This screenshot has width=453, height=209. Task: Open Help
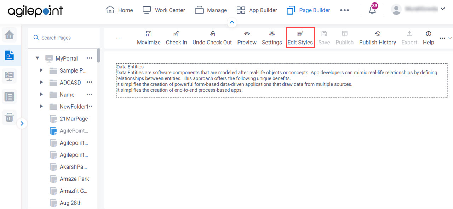[429, 38]
